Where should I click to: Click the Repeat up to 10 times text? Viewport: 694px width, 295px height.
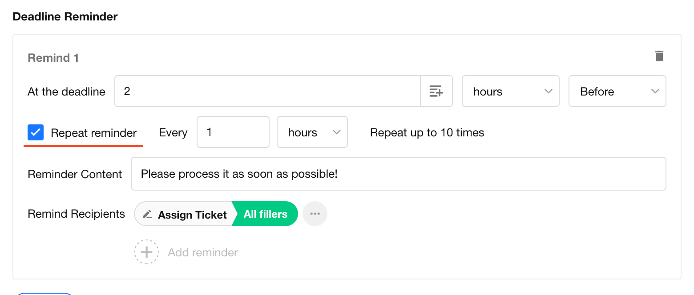pos(427,132)
